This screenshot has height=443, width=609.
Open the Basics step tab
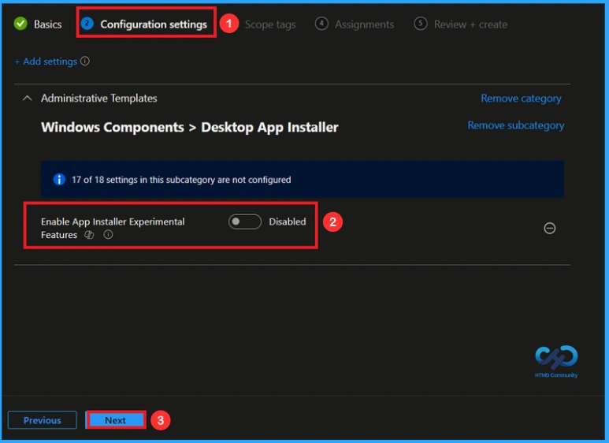[38, 24]
